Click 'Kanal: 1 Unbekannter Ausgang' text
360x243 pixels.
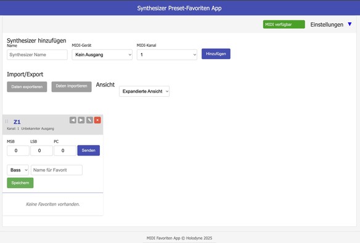pos(31,129)
